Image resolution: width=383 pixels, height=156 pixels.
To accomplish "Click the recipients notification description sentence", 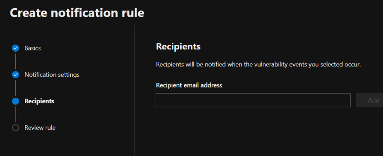I will coord(258,64).
